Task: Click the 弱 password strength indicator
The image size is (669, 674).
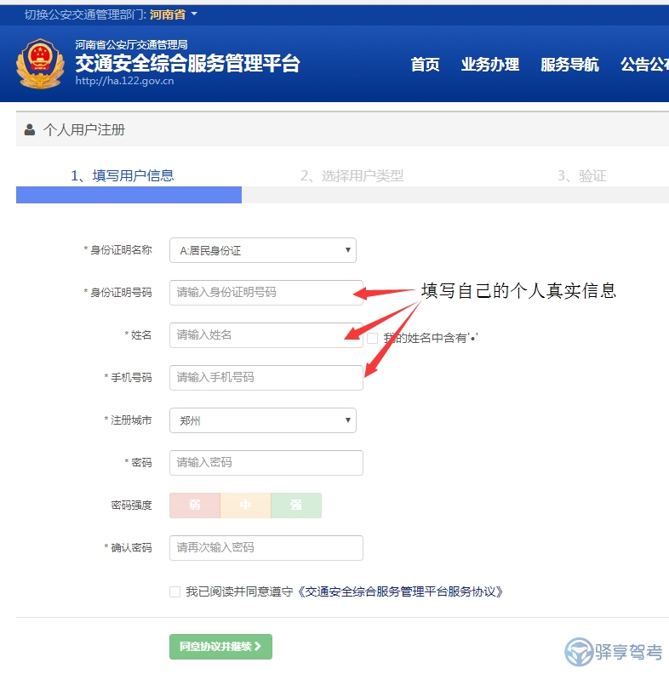Action: [x=195, y=505]
